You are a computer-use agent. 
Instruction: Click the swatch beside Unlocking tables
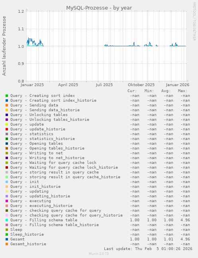point(7,115)
